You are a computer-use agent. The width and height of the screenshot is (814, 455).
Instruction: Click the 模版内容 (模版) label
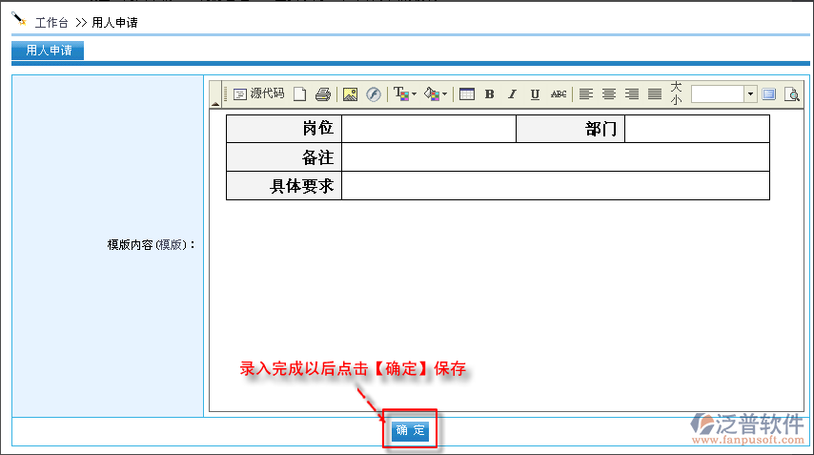[151, 244]
